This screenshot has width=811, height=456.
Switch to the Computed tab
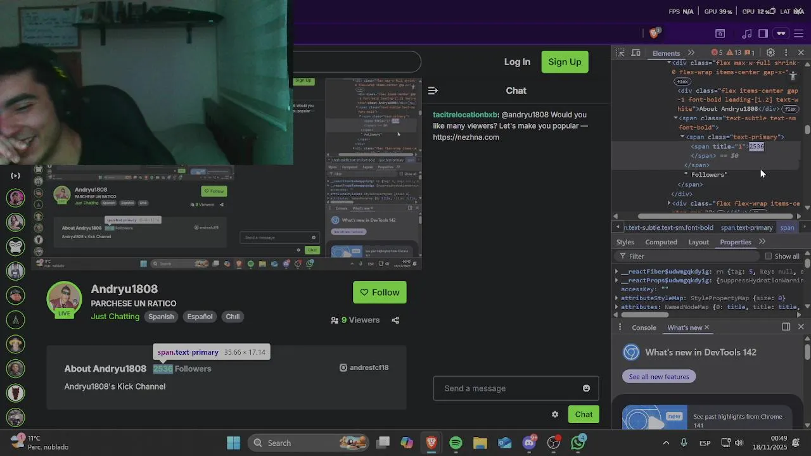pos(661,242)
